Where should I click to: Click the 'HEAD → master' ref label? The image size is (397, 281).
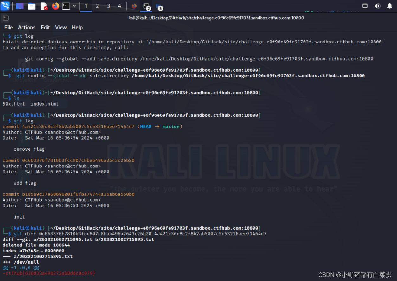coord(160,127)
